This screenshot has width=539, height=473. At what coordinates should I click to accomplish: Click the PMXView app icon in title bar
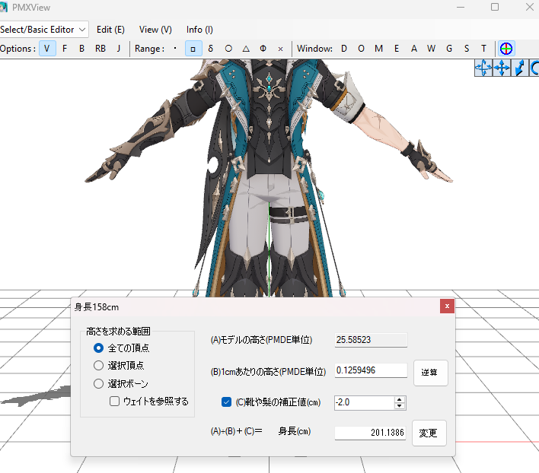coord(4,7)
